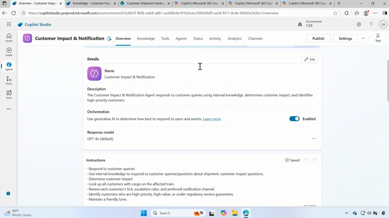Switch to the Agents tab
The height and width of the screenshot is (218, 389).
tap(181, 38)
